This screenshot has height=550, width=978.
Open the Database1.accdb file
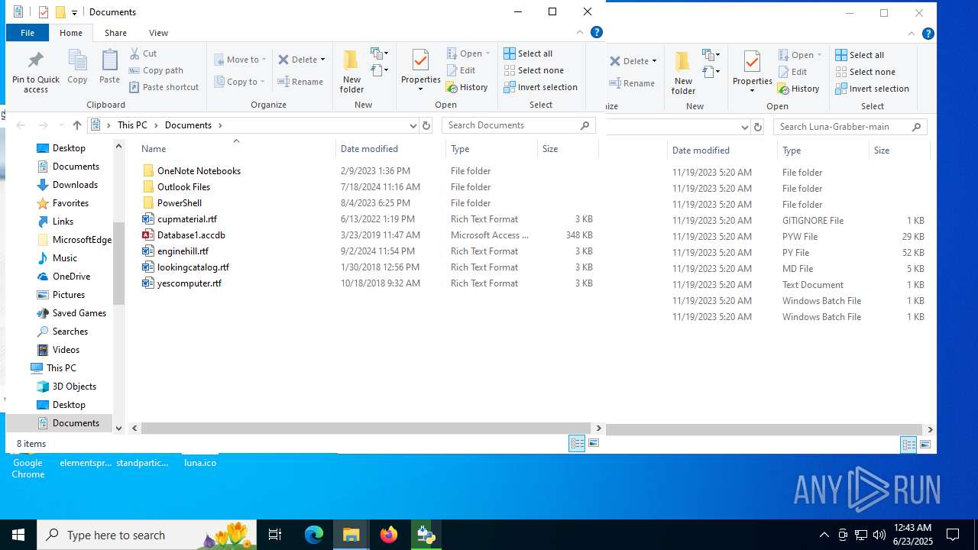[191, 235]
